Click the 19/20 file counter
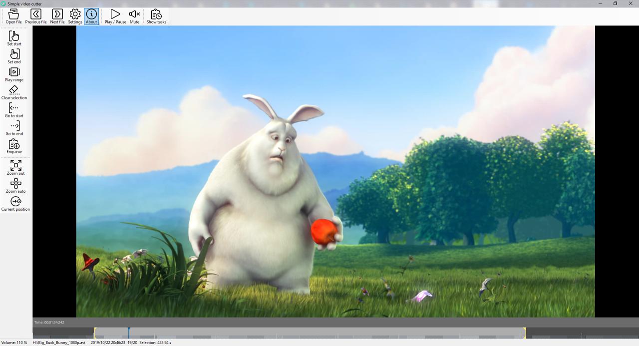Viewport: 639px width, 346px height. (132, 343)
